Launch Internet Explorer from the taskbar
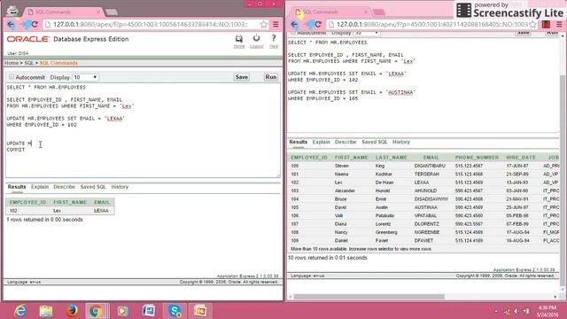This screenshot has height=319, width=567. point(20,311)
